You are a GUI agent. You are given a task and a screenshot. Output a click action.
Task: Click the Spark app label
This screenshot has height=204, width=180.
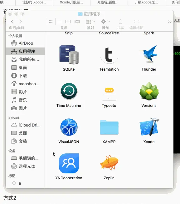(149, 33)
